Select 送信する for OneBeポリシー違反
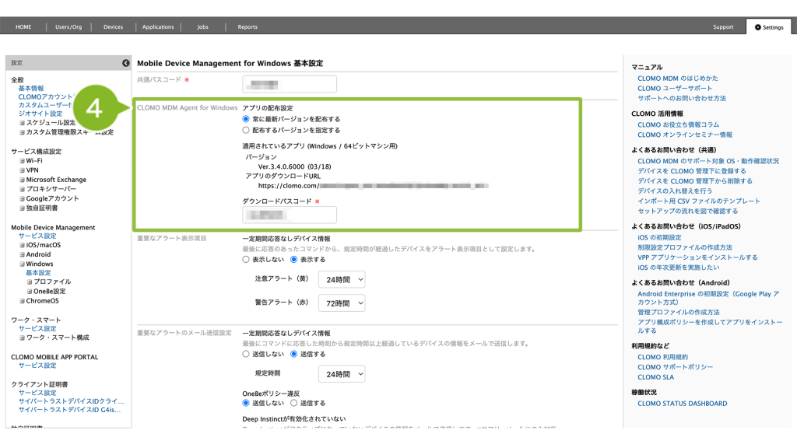The image size is (797, 448). click(293, 404)
